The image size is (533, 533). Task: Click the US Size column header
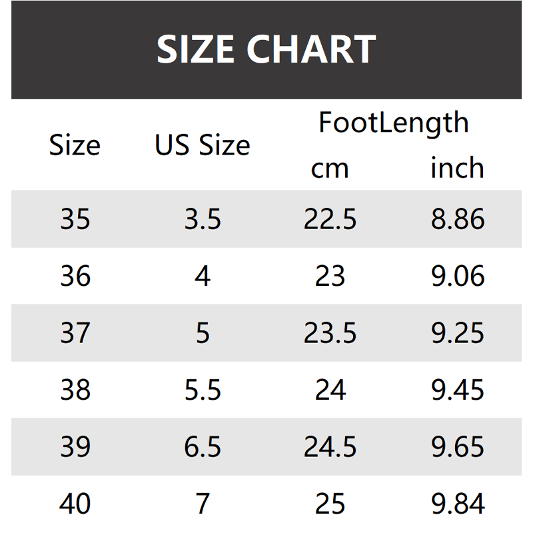click(x=203, y=145)
